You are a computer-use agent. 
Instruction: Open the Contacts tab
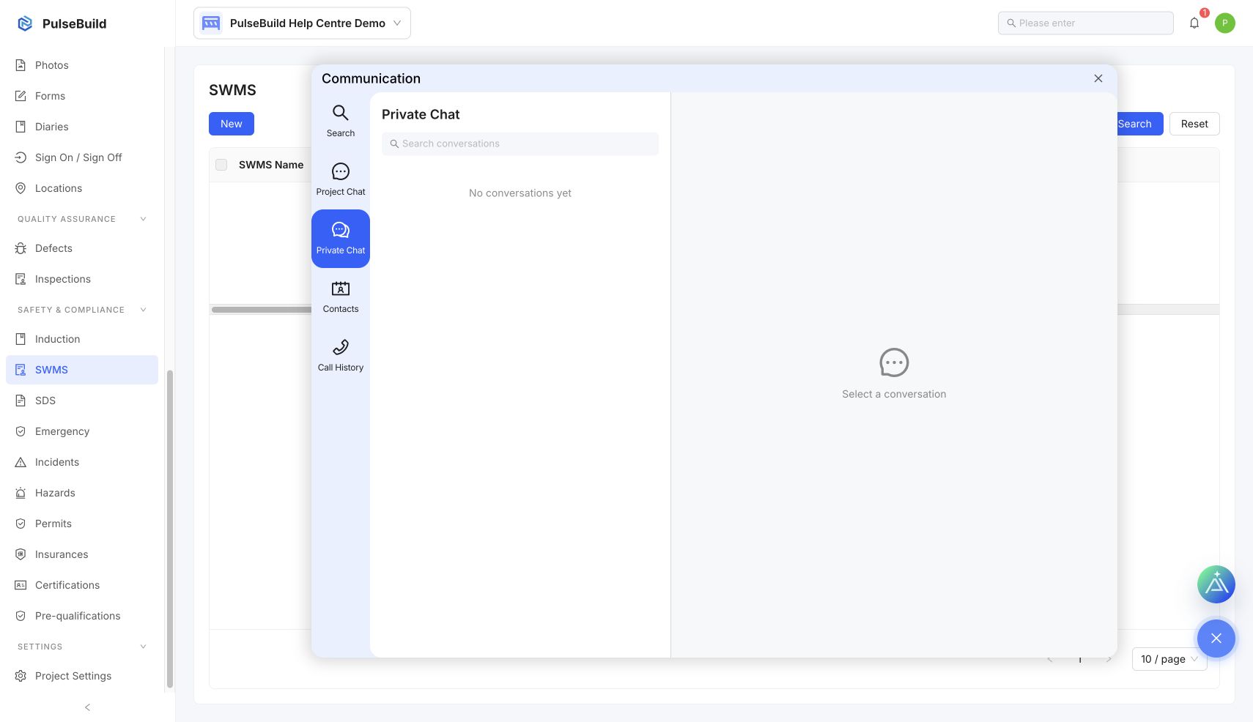click(x=341, y=297)
